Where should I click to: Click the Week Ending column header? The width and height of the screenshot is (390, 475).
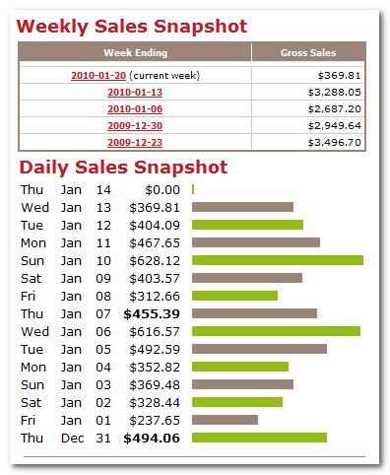click(135, 52)
